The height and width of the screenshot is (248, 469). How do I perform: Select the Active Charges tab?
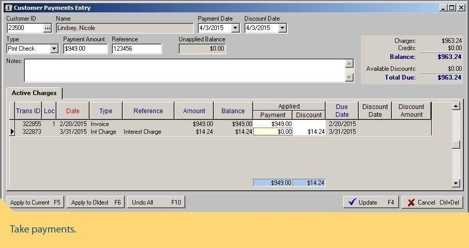(x=34, y=94)
